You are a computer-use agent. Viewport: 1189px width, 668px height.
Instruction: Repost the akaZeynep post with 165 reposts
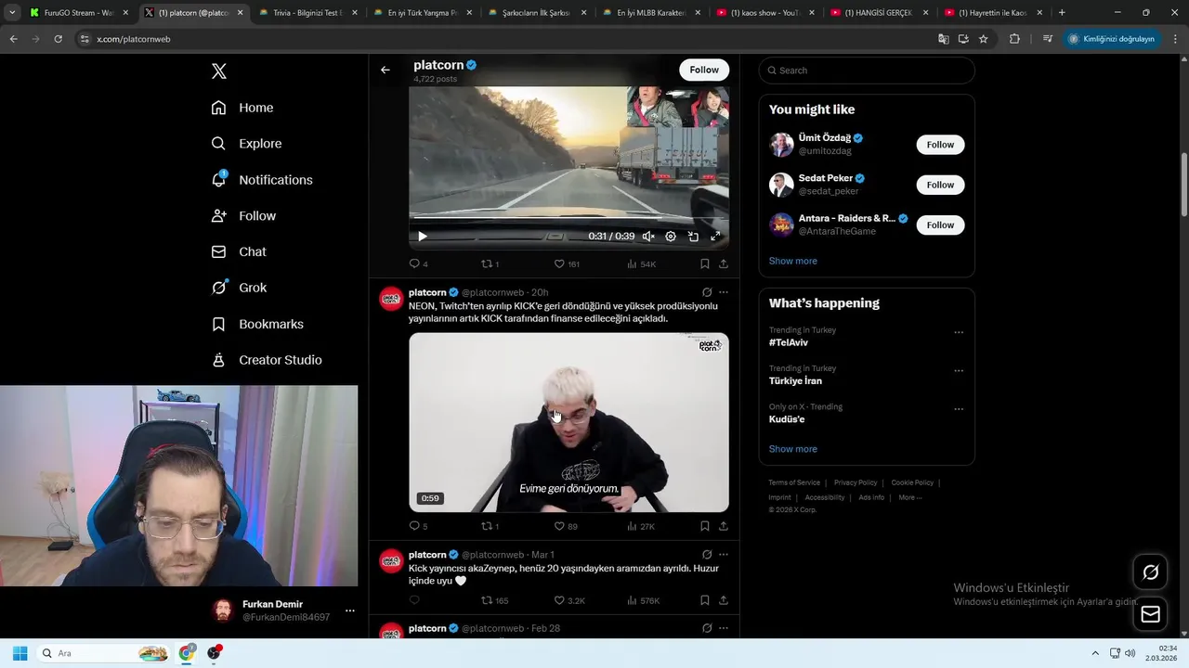coord(494,600)
